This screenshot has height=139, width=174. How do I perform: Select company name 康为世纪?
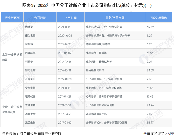(x=30, y=35)
